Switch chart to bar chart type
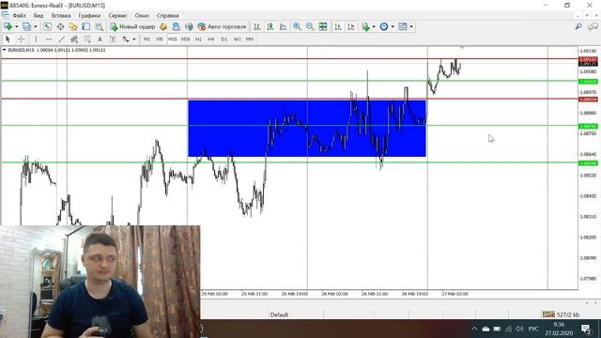The width and height of the screenshot is (601, 338). click(257, 26)
